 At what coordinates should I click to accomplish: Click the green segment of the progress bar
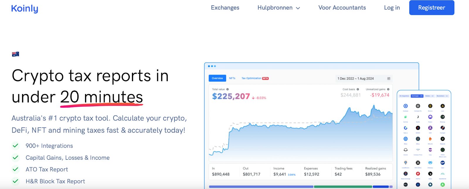pos(343,187)
